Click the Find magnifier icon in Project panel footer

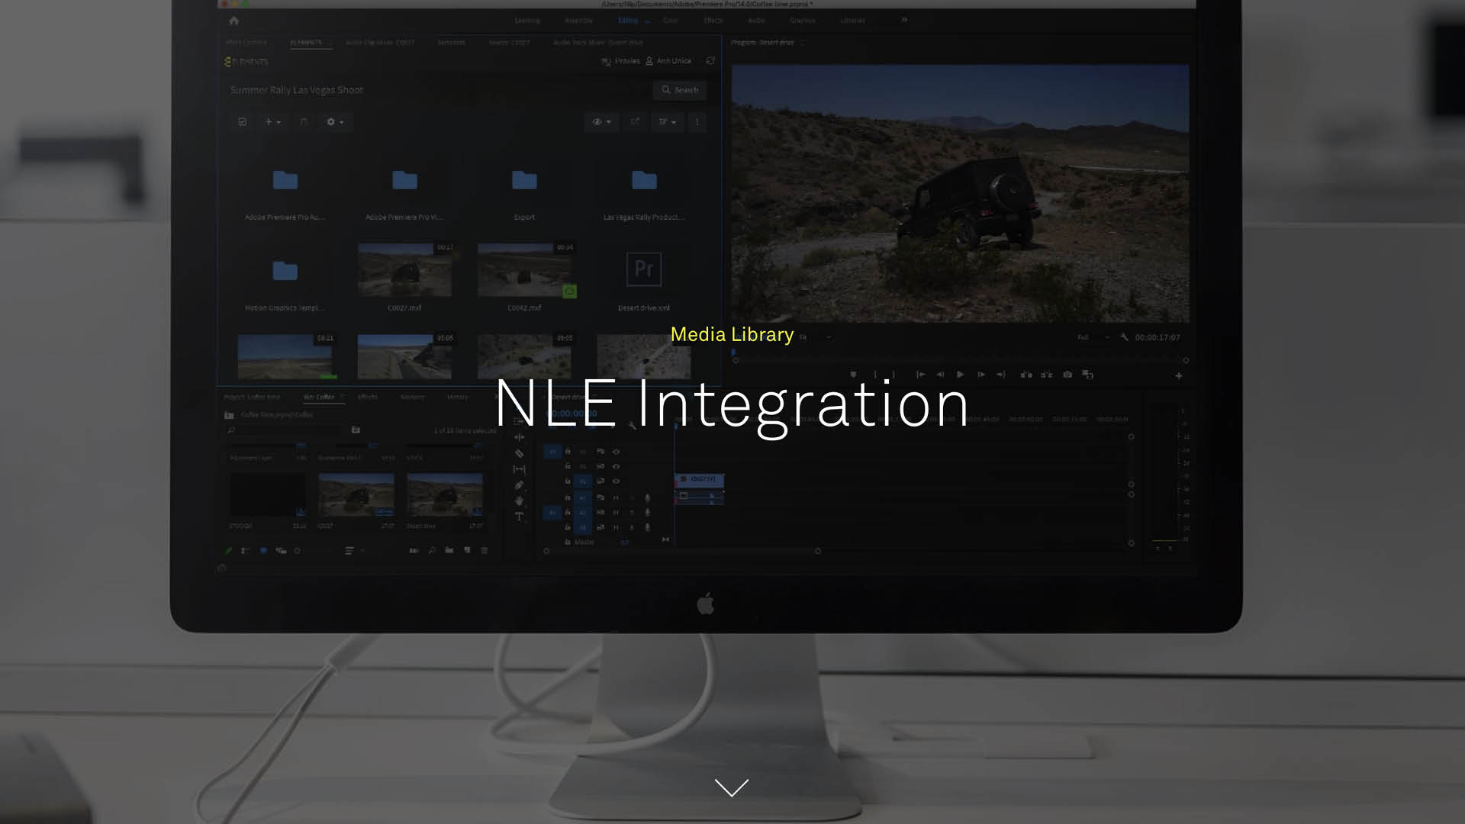(432, 550)
